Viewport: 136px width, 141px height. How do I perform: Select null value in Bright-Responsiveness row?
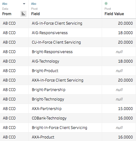(x=119, y=52)
